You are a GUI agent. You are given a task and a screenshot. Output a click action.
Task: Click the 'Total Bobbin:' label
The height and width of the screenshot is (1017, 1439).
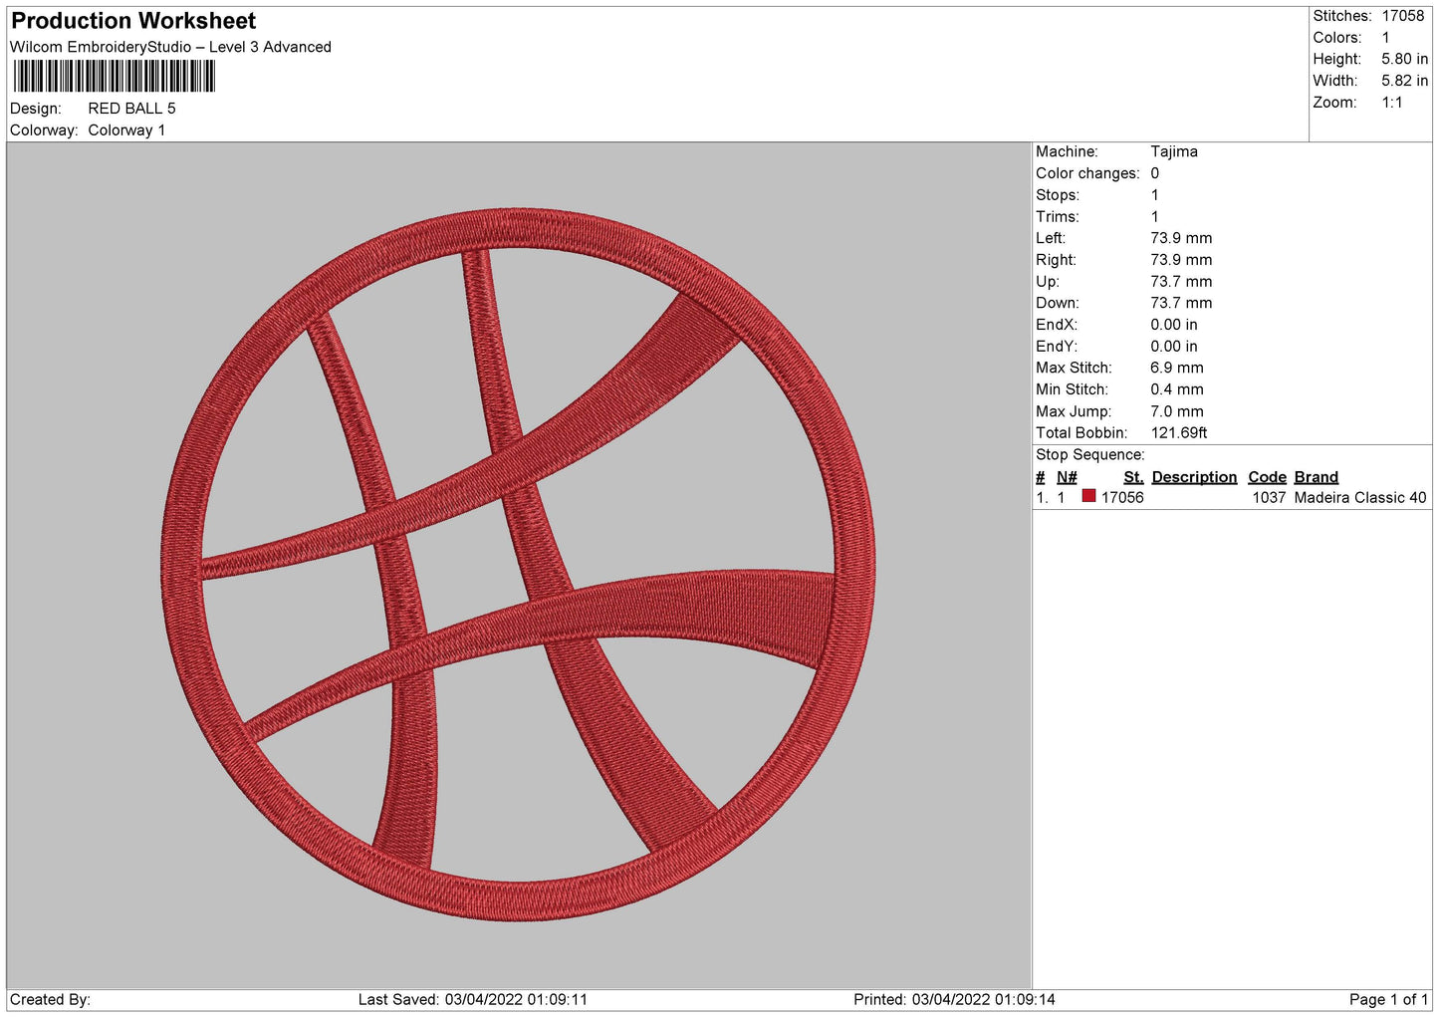tap(1081, 433)
